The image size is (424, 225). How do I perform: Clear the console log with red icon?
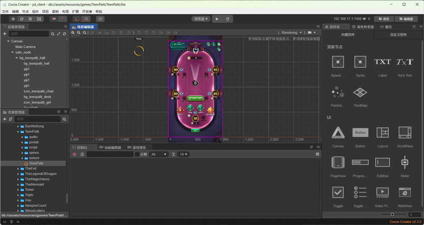point(75,154)
